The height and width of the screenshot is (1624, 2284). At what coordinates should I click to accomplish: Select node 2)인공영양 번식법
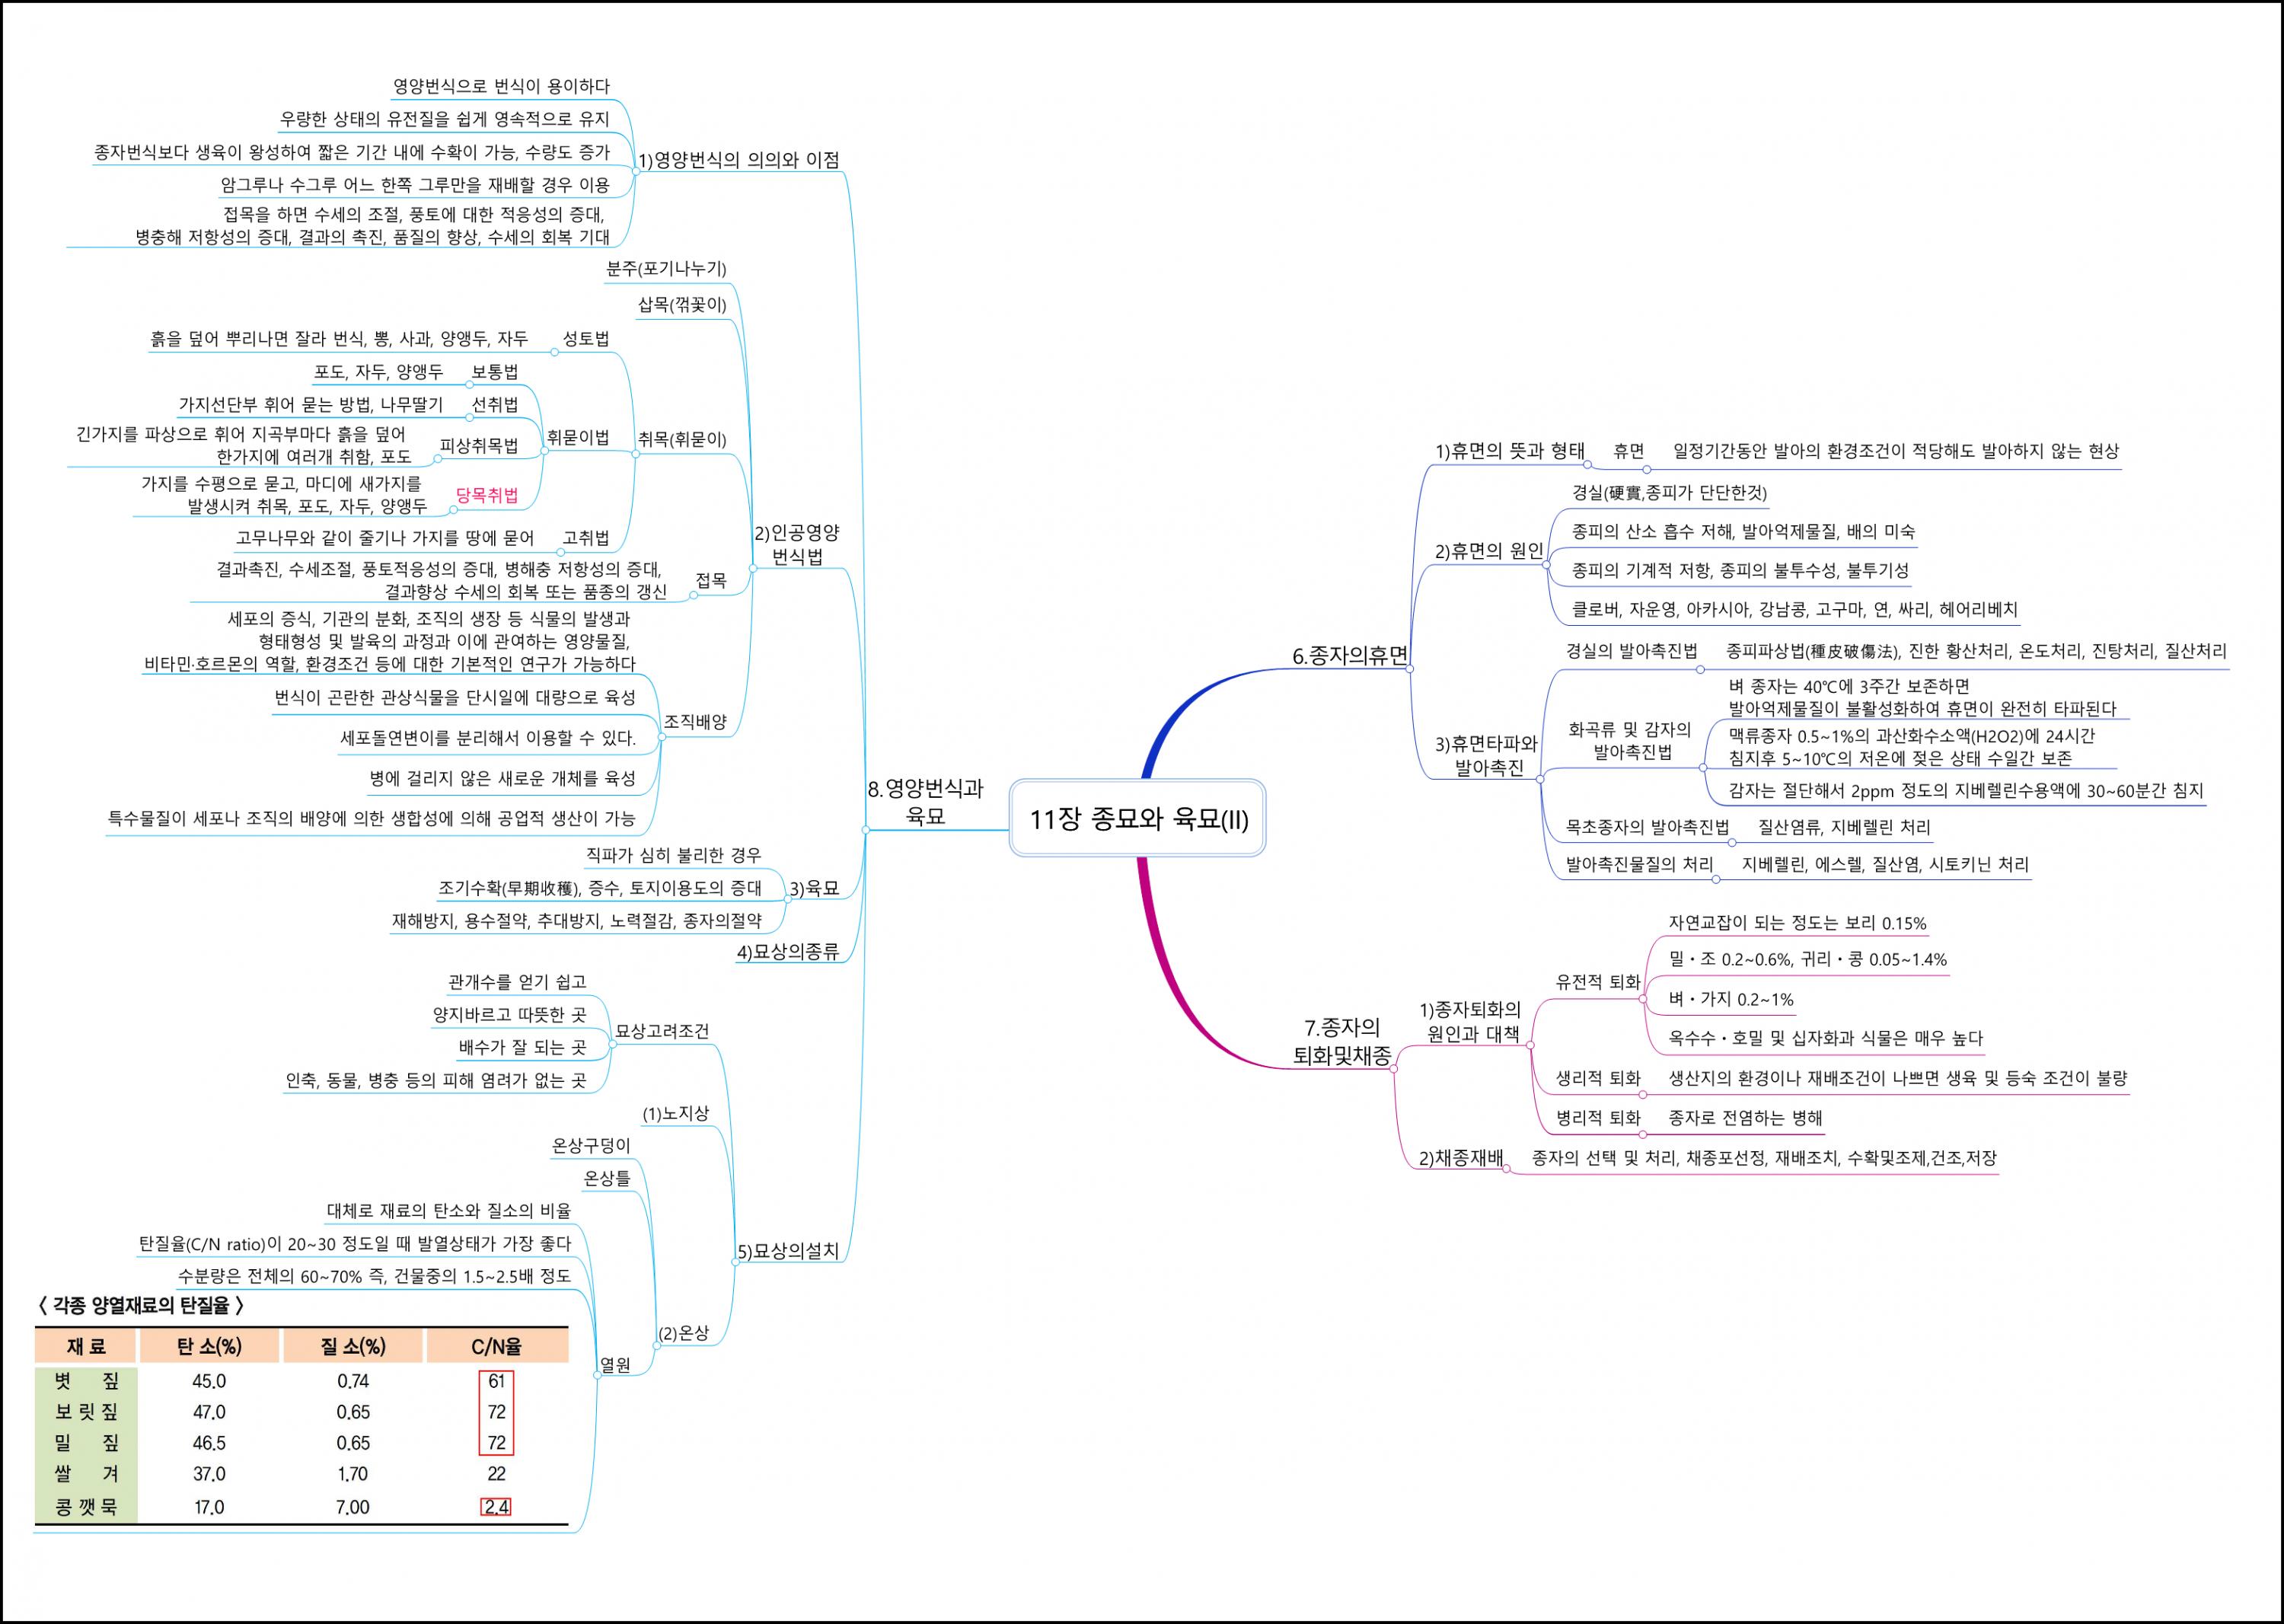(x=797, y=545)
